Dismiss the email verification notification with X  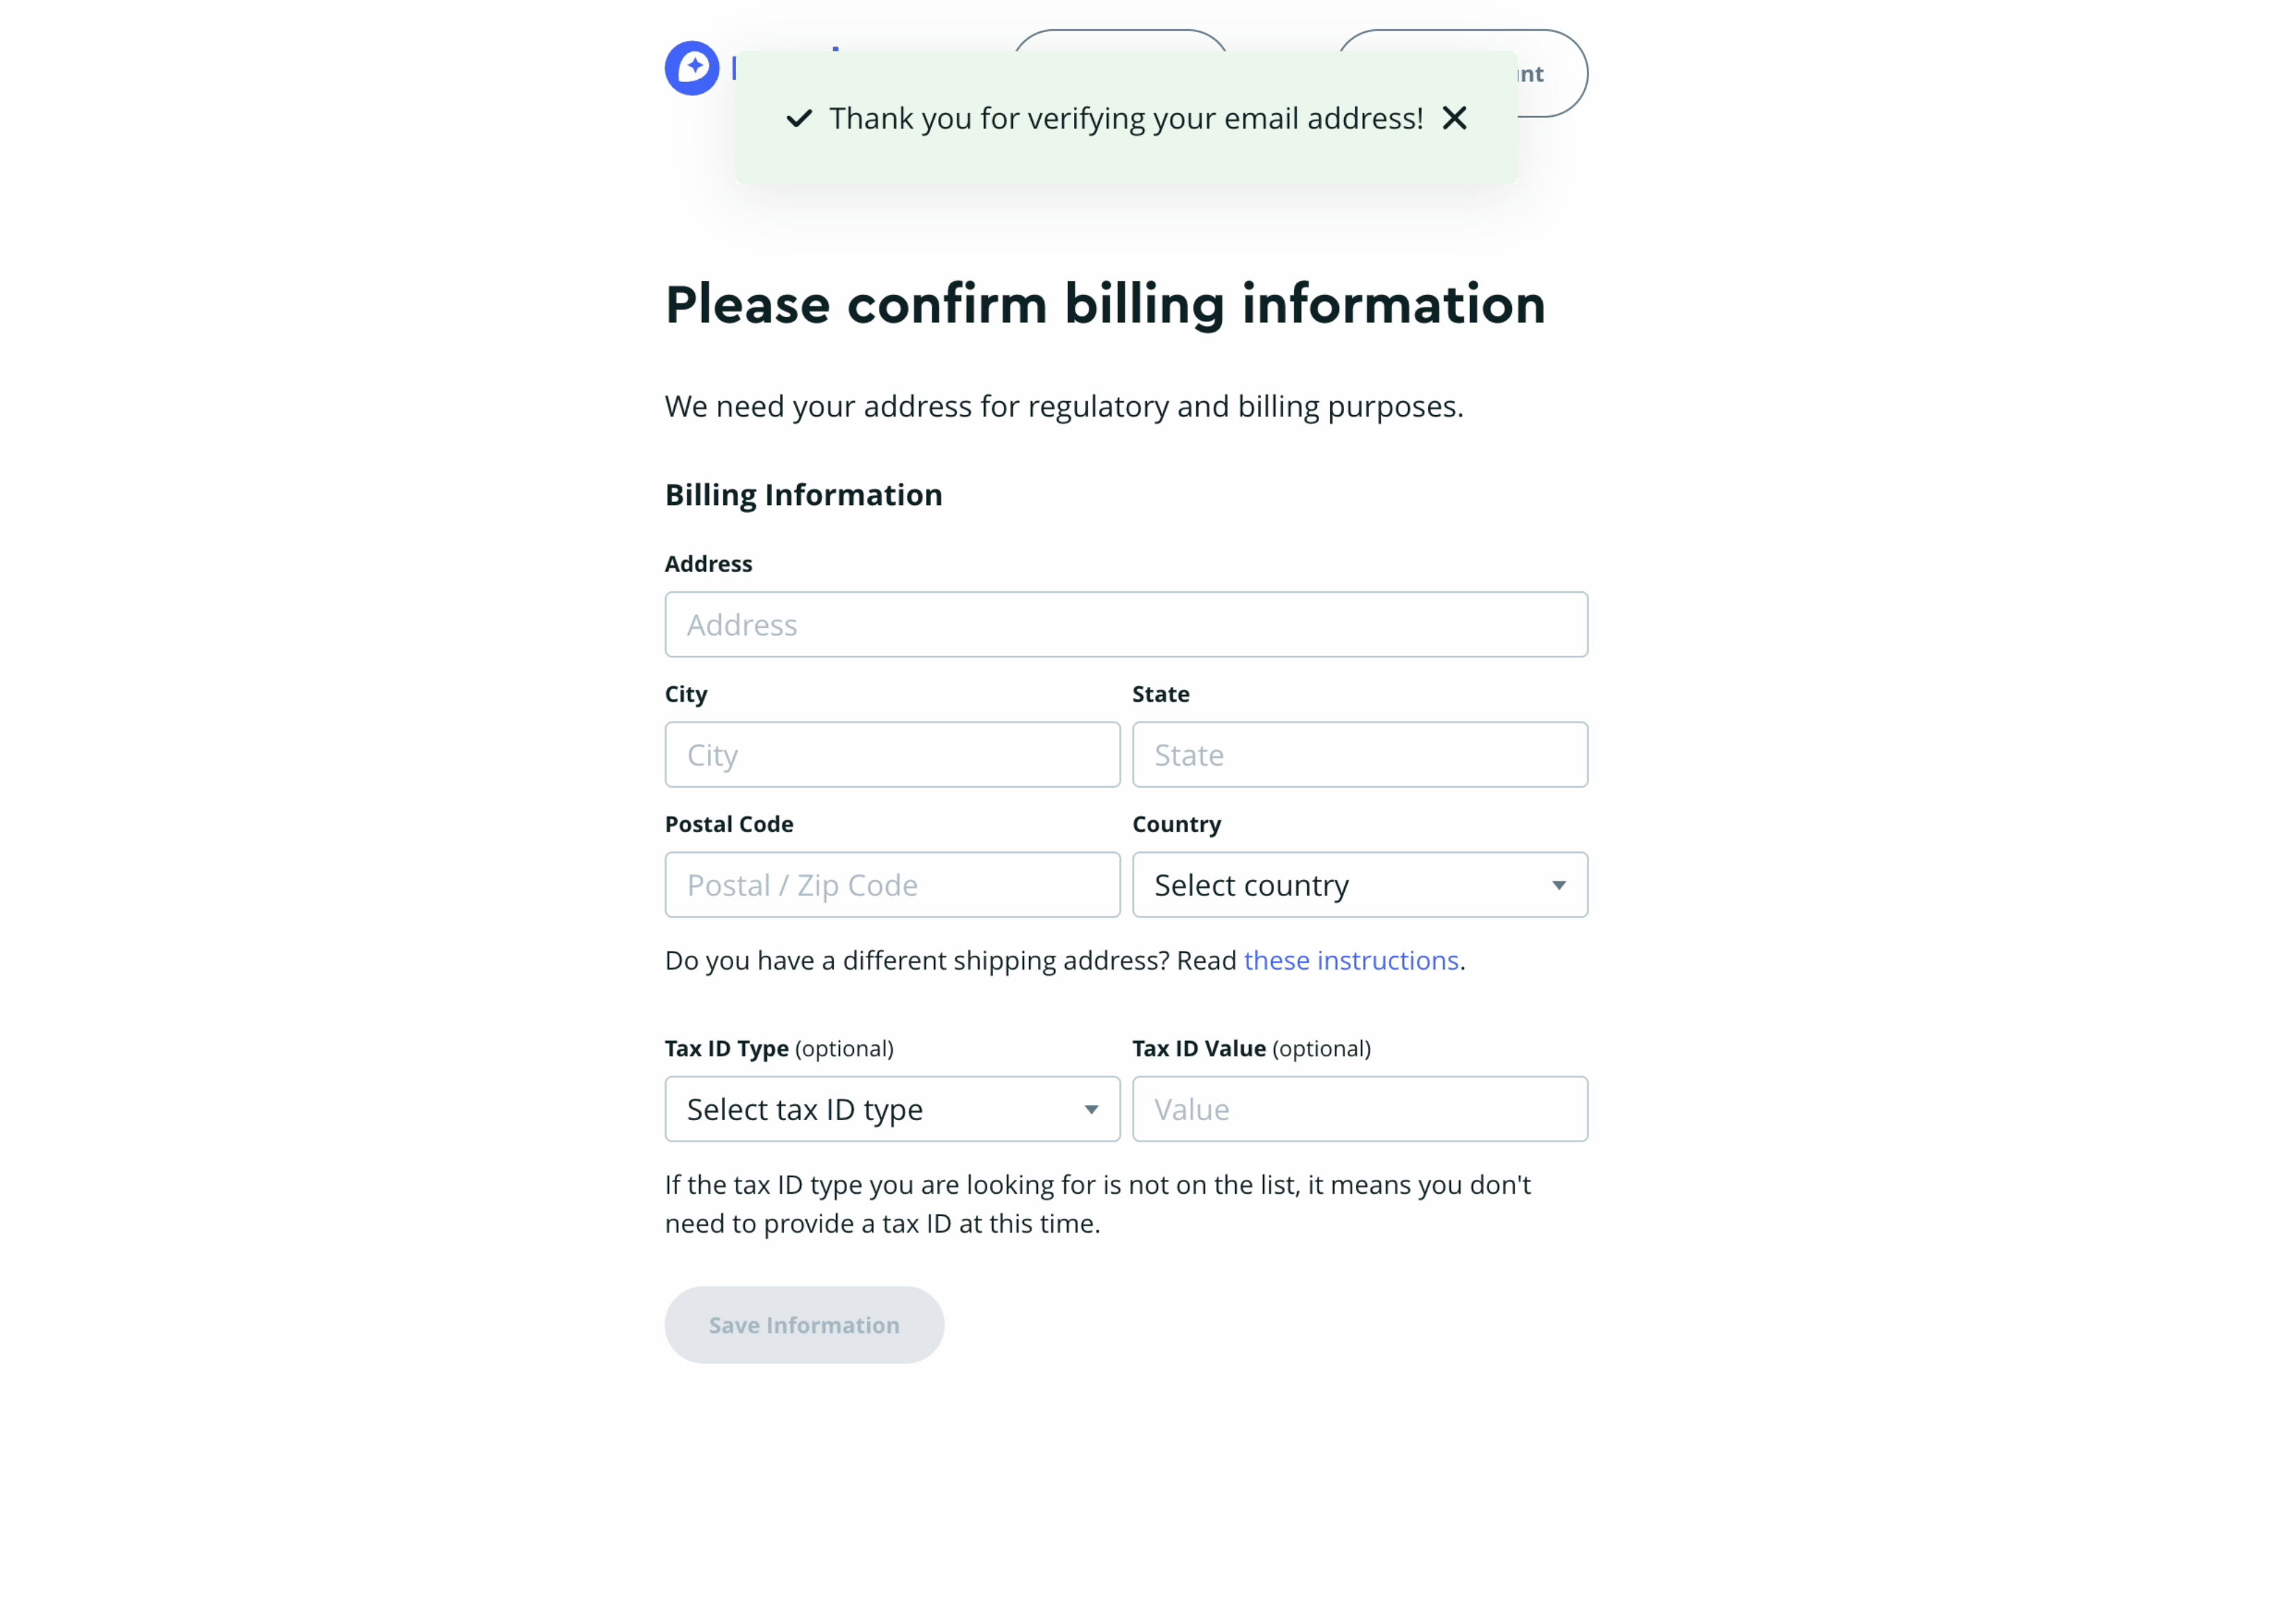1454,118
